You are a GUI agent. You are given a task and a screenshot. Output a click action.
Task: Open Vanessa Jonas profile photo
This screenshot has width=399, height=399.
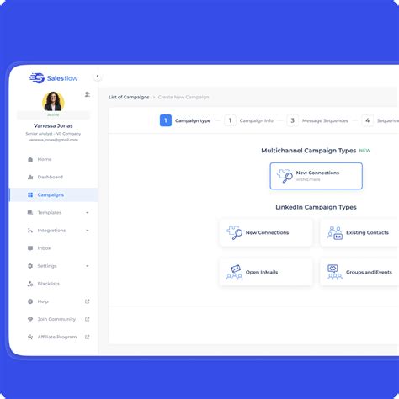[x=53, y=101]
